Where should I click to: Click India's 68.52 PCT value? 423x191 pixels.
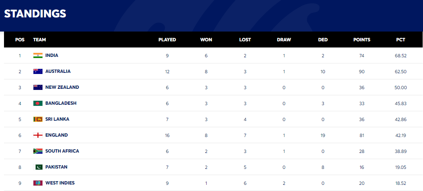pos(400,56)
